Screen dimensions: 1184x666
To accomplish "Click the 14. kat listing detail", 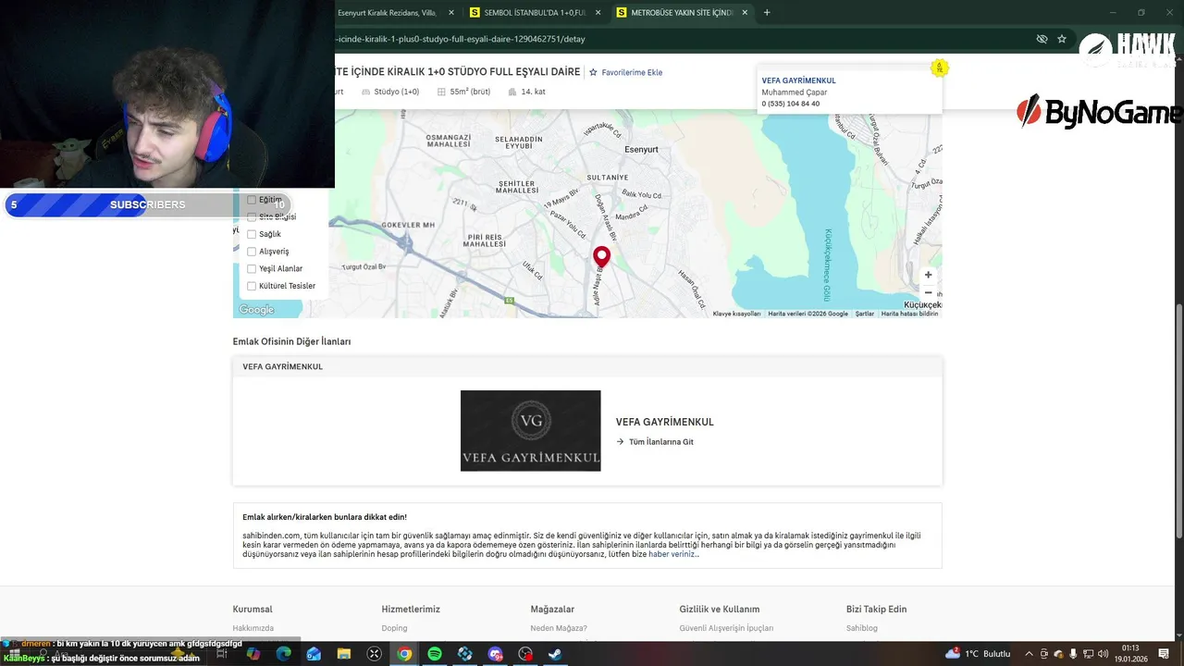I will pyautogui.click(x=526, y=92).
